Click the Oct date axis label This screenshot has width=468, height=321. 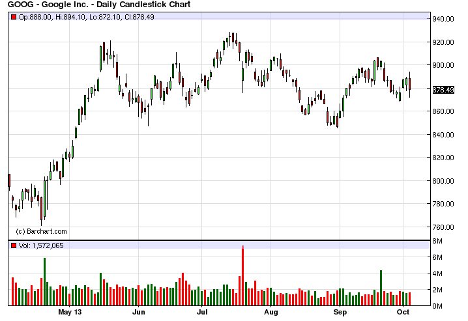(x=403, y=312)
